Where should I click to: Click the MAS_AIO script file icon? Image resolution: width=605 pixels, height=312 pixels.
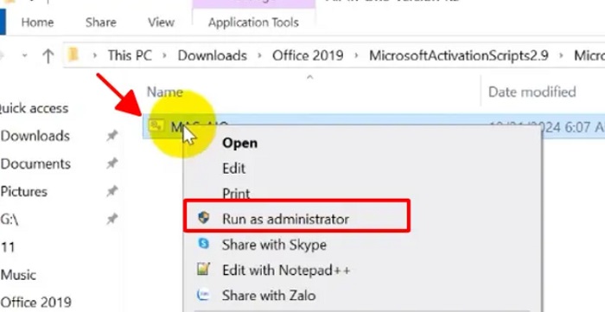pyautogui.click(x=156, y=125)
